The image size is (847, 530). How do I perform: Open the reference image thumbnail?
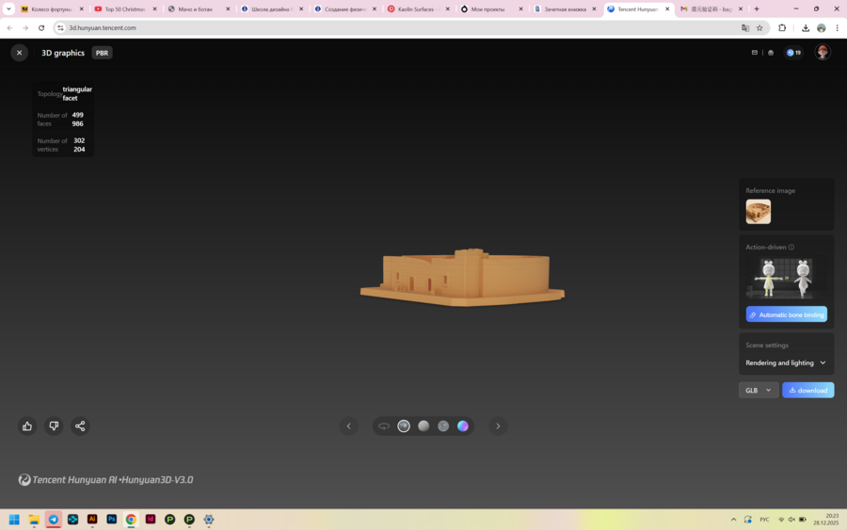759,211
